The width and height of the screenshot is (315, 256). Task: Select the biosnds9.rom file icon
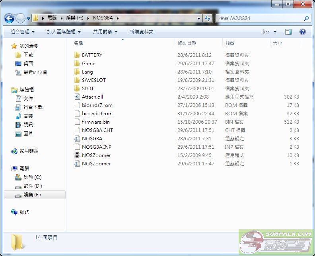[x=77, y=113]
